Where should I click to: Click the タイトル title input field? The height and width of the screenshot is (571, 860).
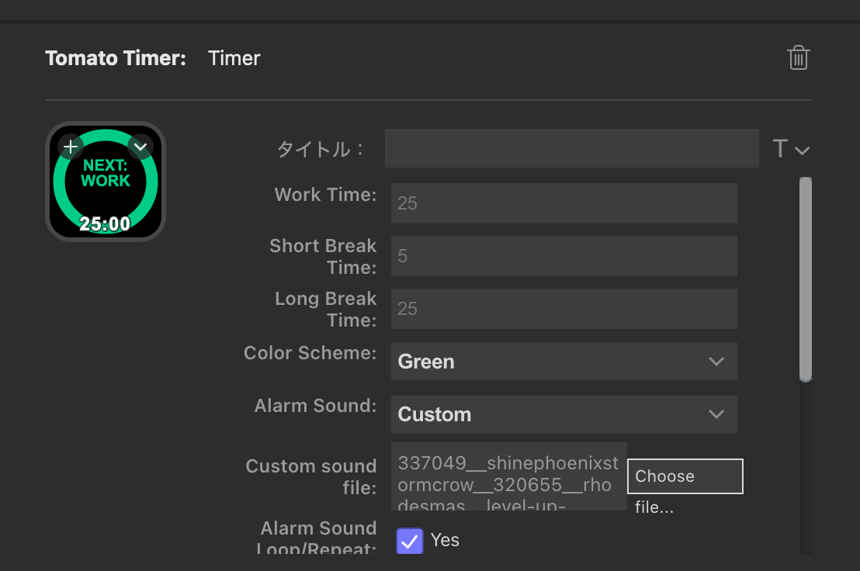[571, 148]
